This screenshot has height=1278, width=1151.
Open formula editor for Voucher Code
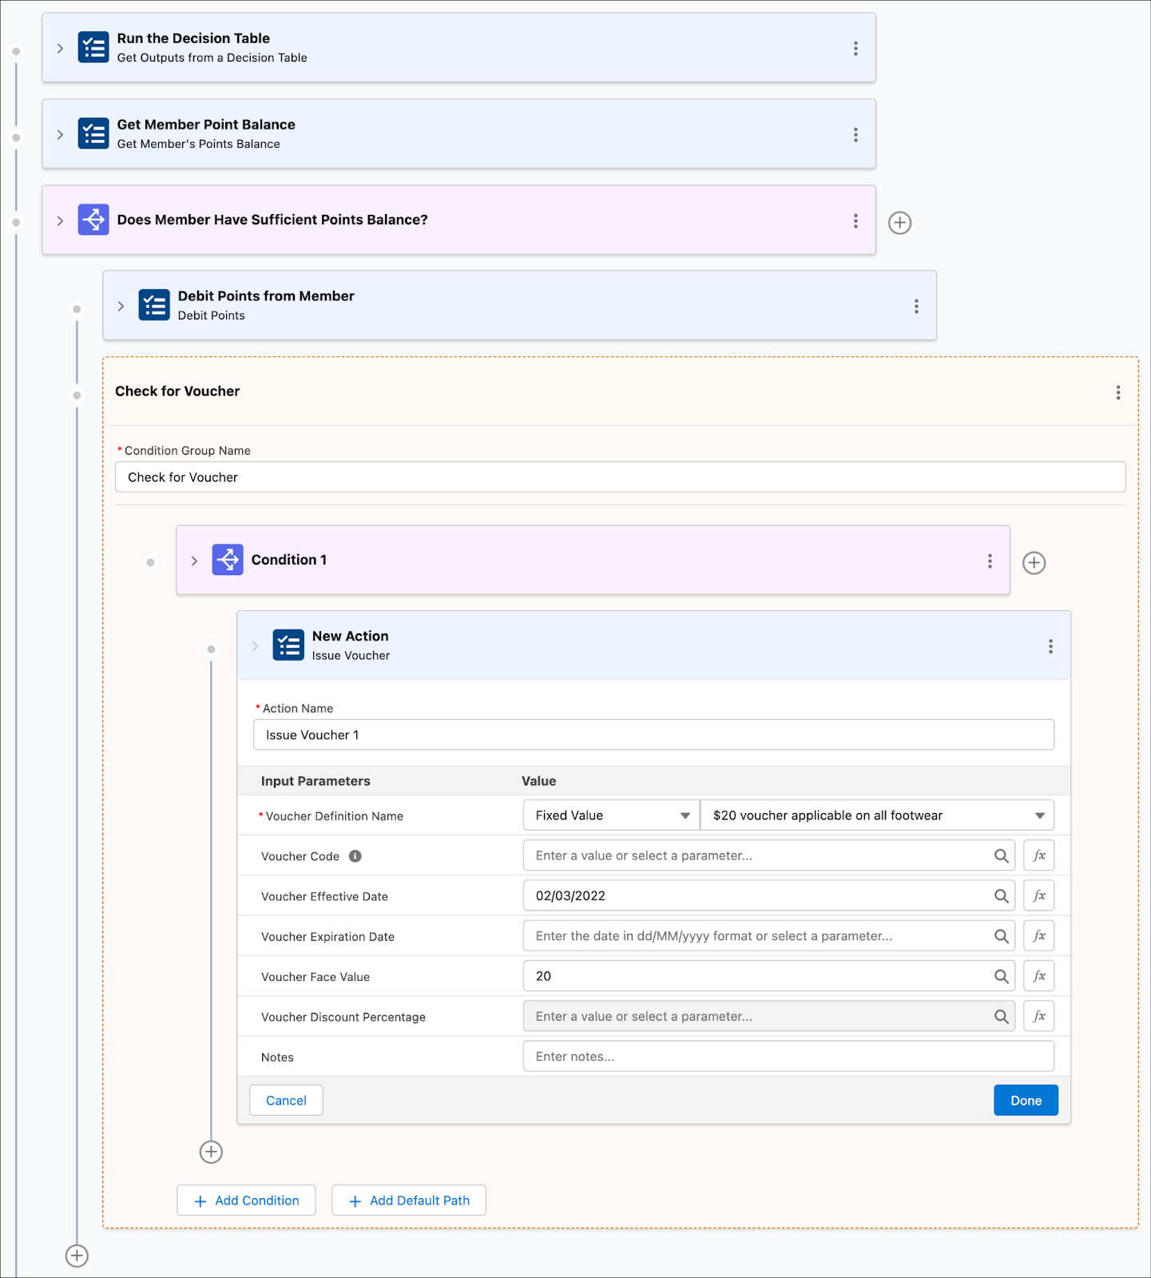(1039, 855)
